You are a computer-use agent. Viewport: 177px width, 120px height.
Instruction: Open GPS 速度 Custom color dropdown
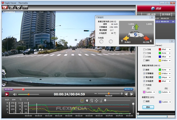[x=165, y=102]
